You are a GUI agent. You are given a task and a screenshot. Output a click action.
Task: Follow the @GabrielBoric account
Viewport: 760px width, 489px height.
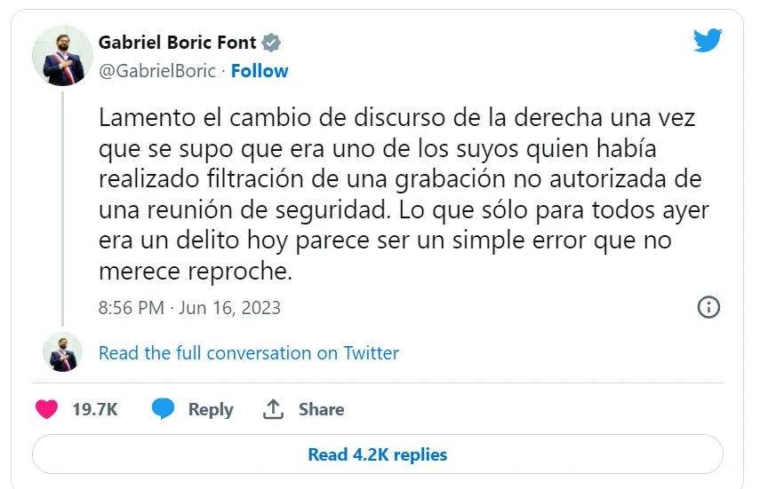[x=260, y=71]
